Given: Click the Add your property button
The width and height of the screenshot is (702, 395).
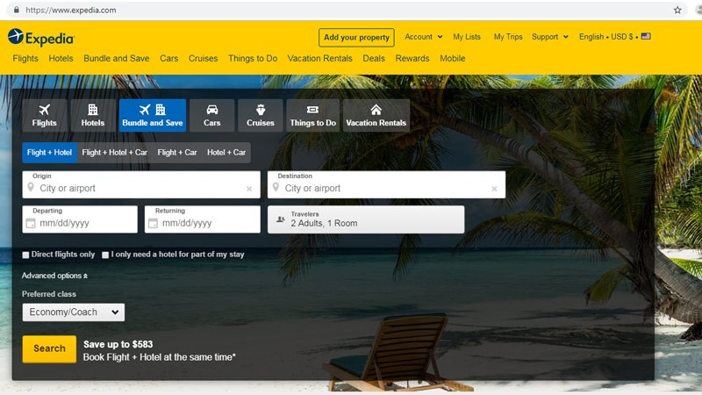Looking at the screenshot, I should 356,38.
